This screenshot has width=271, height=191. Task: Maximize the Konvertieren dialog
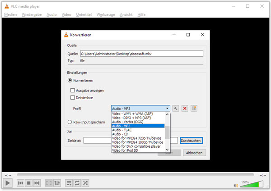[188, 35]
